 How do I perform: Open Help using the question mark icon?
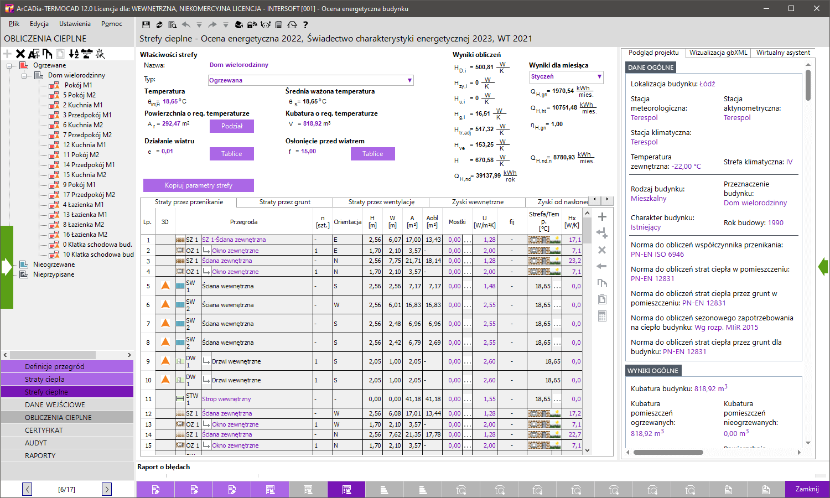tap(305, 24)
